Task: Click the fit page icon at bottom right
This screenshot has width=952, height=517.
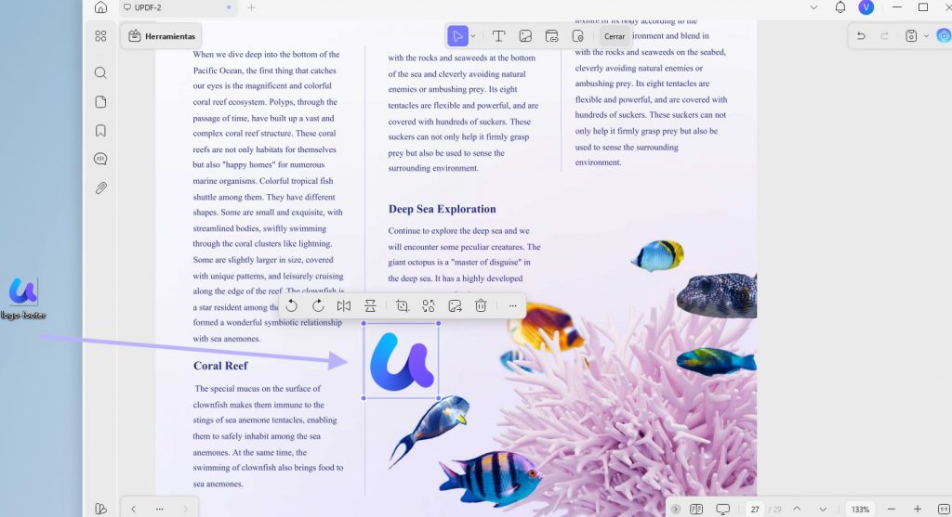Action: (944, 510)
